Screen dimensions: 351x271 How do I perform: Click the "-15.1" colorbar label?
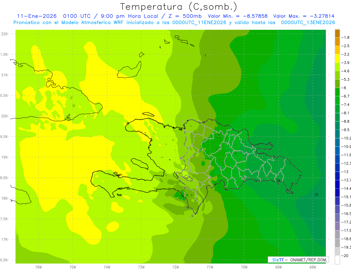(x=346, y=197)
